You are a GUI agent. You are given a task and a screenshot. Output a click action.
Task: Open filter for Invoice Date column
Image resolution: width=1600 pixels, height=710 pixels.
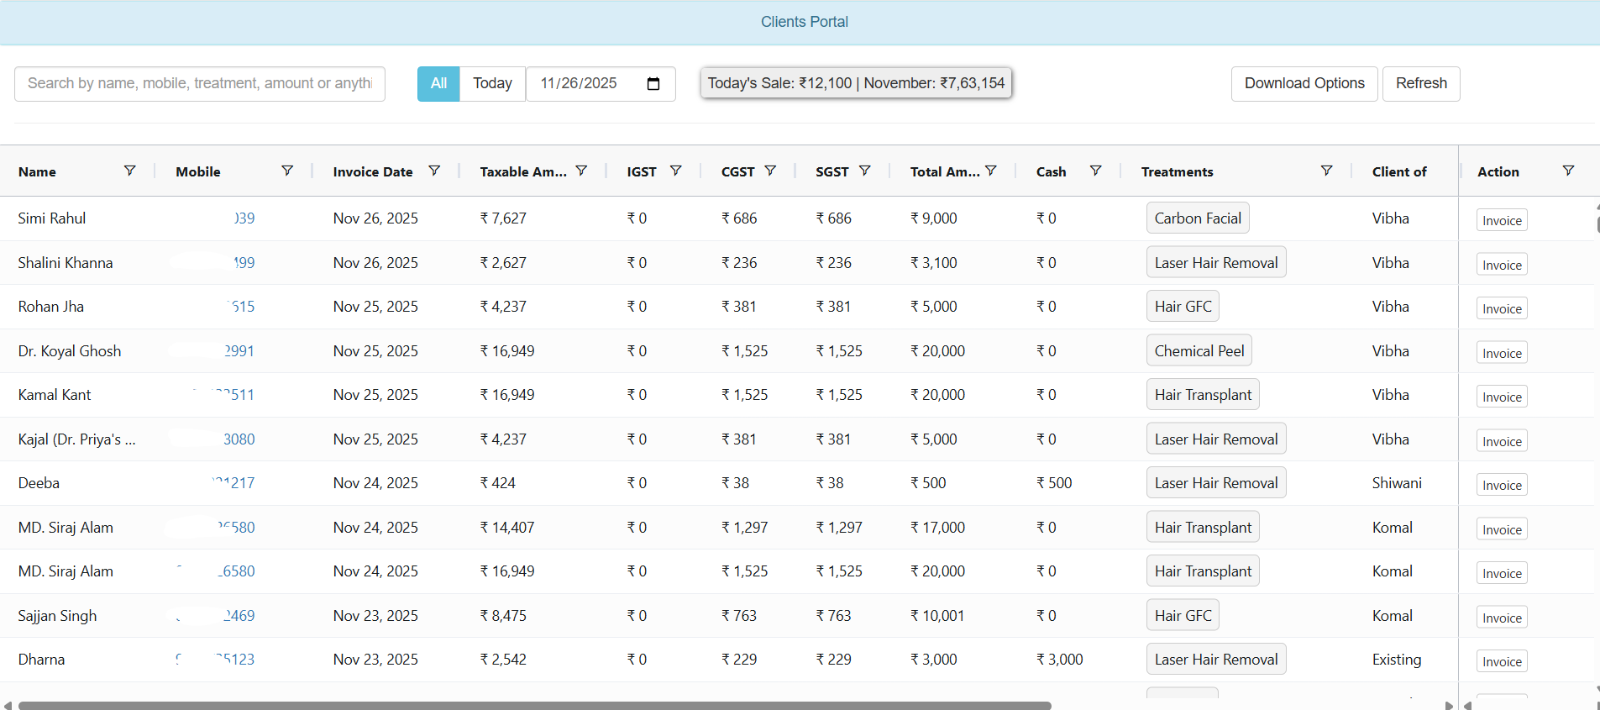tap(434, 171)
